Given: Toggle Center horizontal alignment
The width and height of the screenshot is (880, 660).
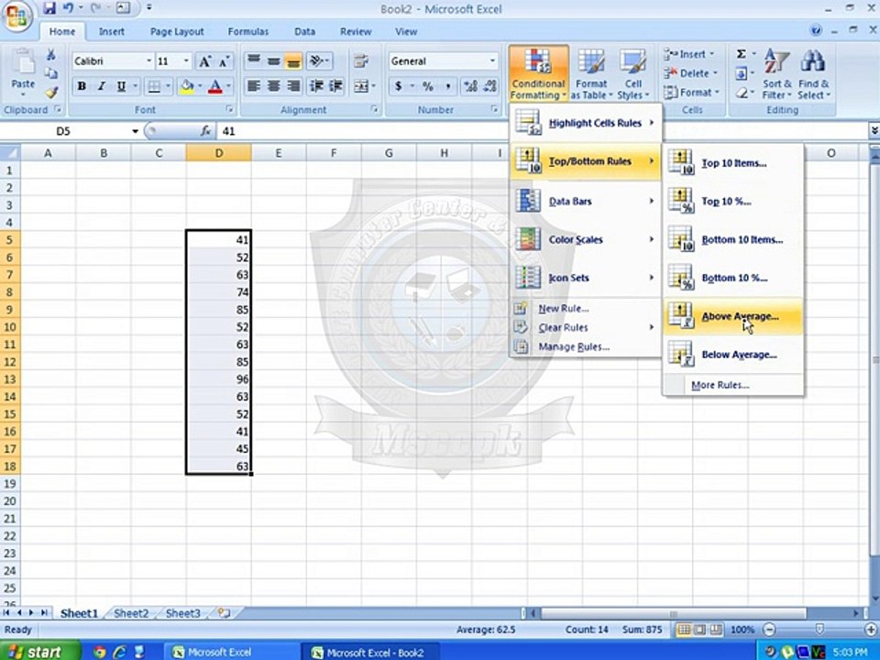Looking at the screenshot, I should pos(273,86).
